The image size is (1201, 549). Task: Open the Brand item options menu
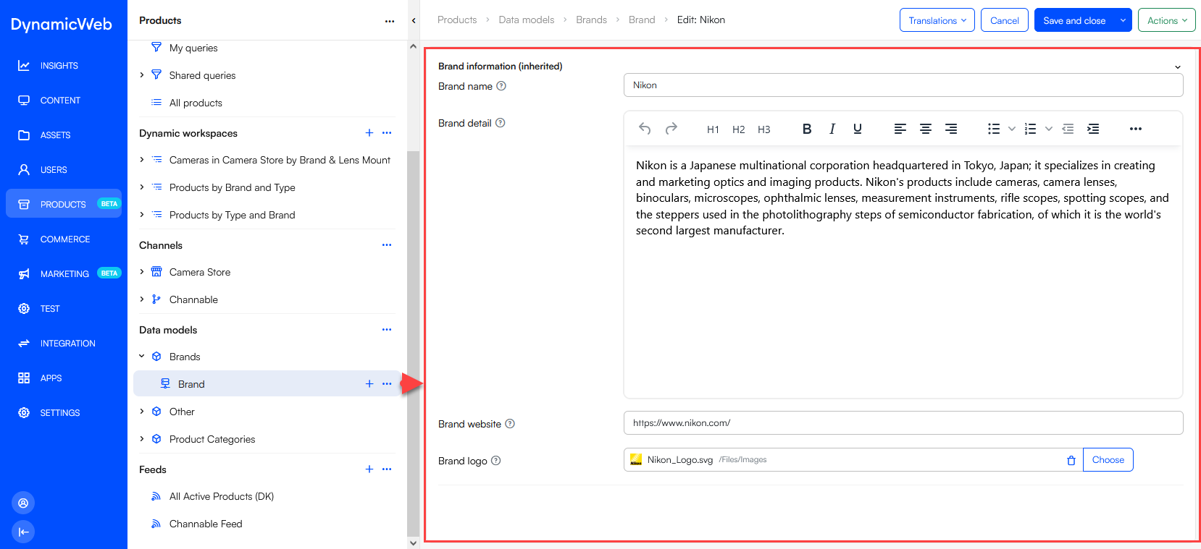387,384
